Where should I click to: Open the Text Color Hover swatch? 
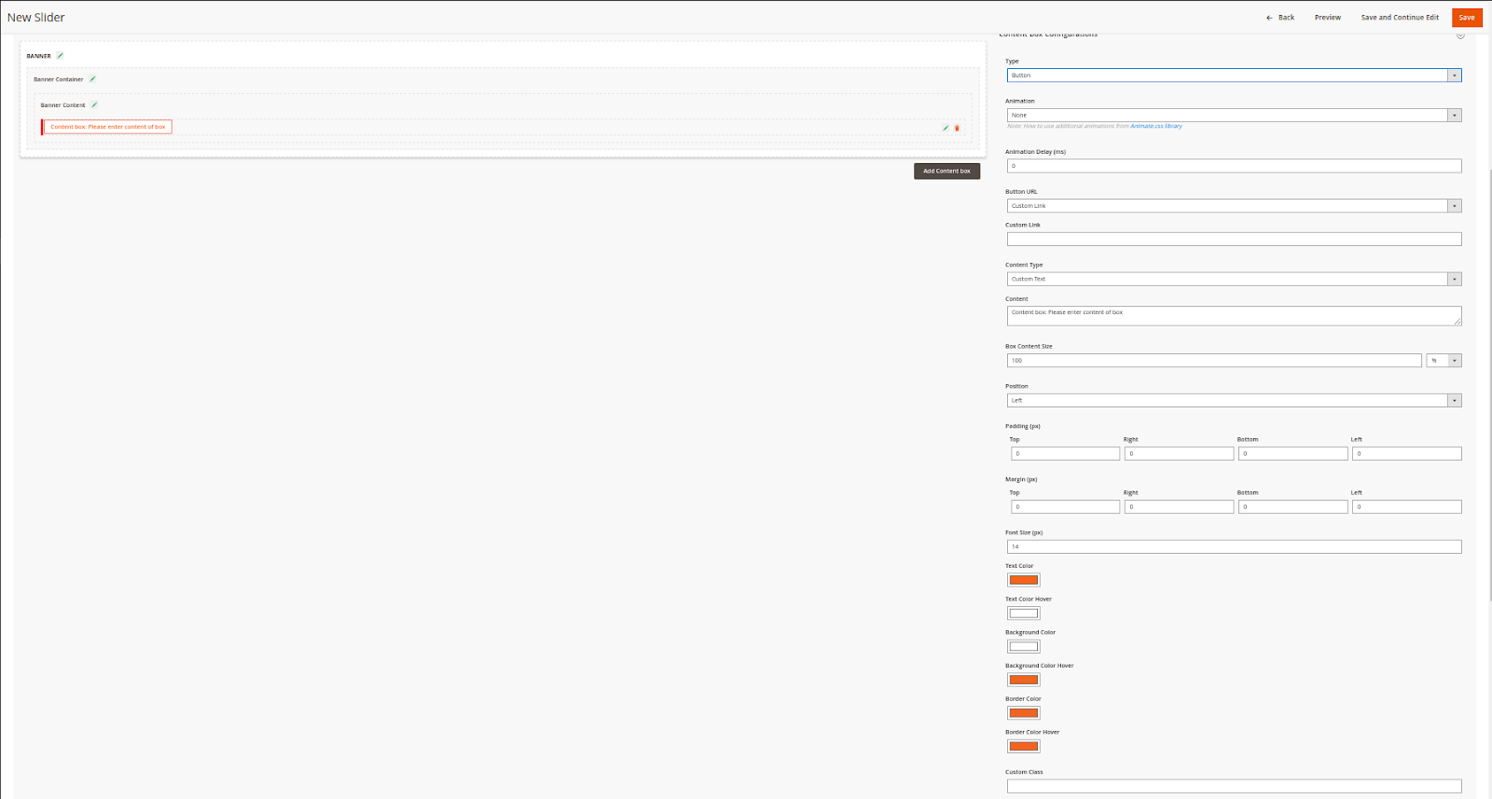point(1023,613)
